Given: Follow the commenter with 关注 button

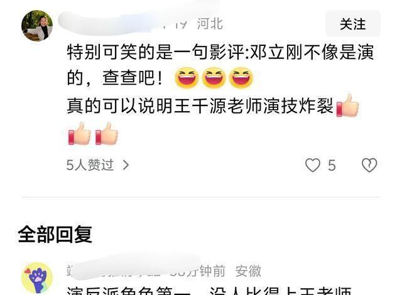Looking at the screenshot, I should pos(353,24).
